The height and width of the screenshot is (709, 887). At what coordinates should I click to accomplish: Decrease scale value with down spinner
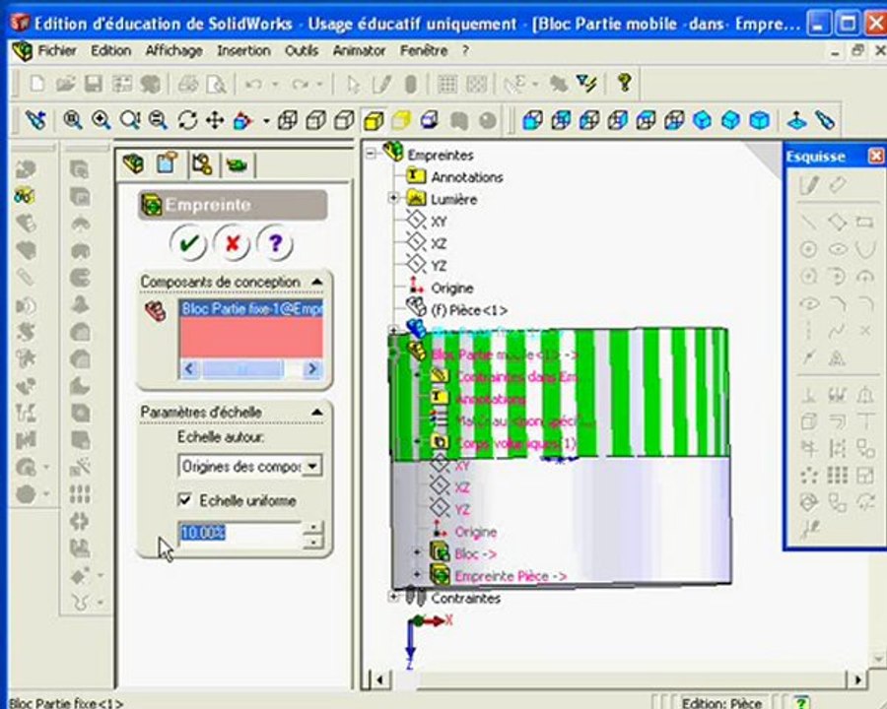312,543
